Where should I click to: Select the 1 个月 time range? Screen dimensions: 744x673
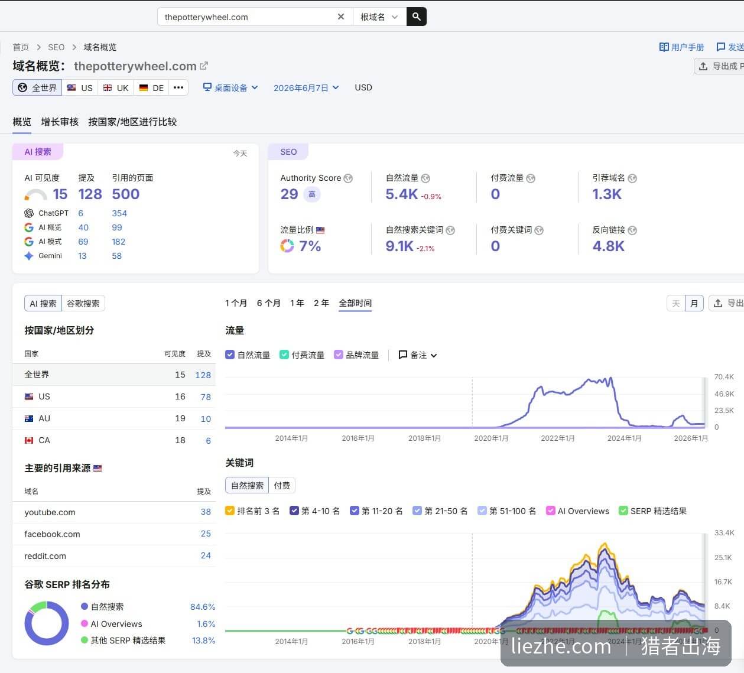click(236, 303)
